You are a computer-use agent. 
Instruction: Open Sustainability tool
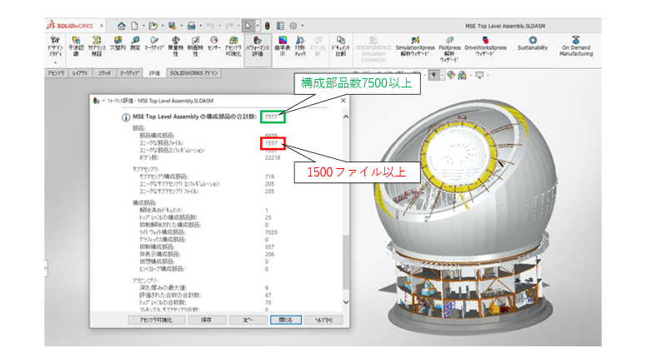click(x=533, y=43)
